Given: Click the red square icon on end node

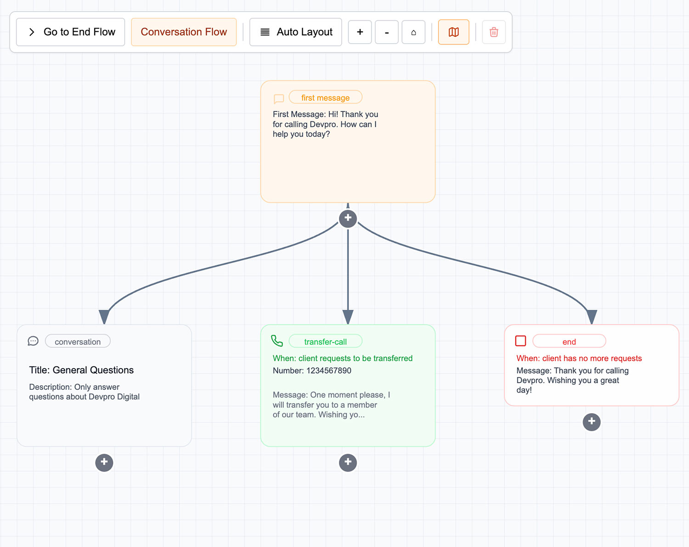Looking at the screenshot, I should (x=520, y=341).
